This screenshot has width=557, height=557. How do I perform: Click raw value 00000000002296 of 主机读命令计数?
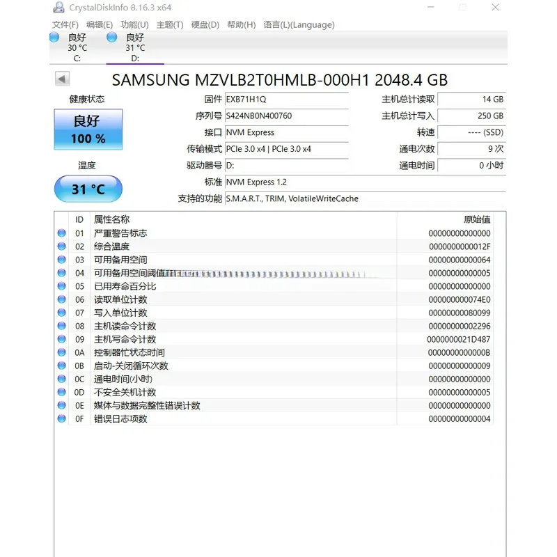(460, 326)
